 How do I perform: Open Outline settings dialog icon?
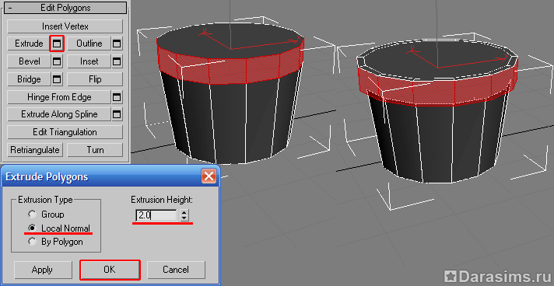[117, 44]
